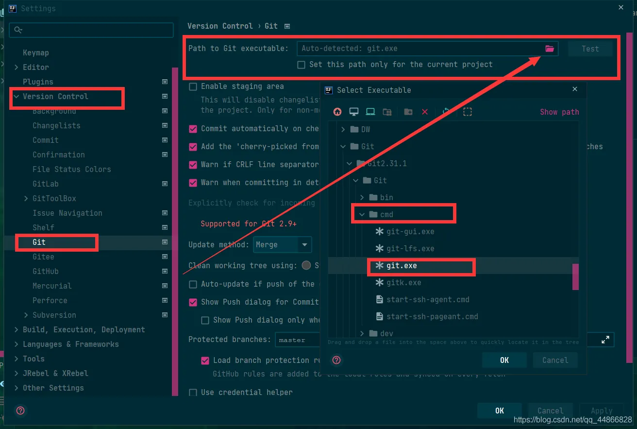Enable 'Set this path only for the current project'
This screenshot has width=637, height=429.
(x=301, y=65)
